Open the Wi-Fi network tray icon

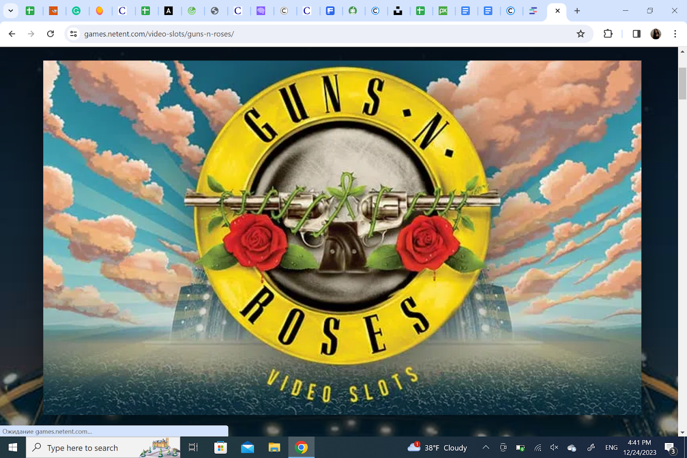(x=538, y=448)
